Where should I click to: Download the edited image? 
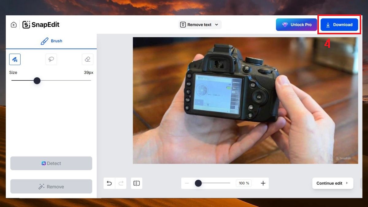click(x=339, y=25)
